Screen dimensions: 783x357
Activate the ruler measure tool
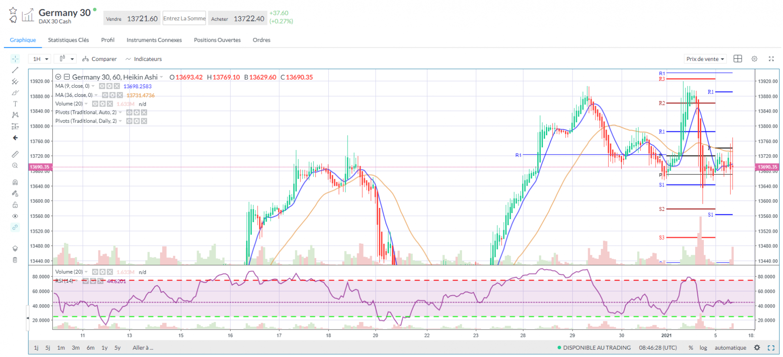pos(15,154)
